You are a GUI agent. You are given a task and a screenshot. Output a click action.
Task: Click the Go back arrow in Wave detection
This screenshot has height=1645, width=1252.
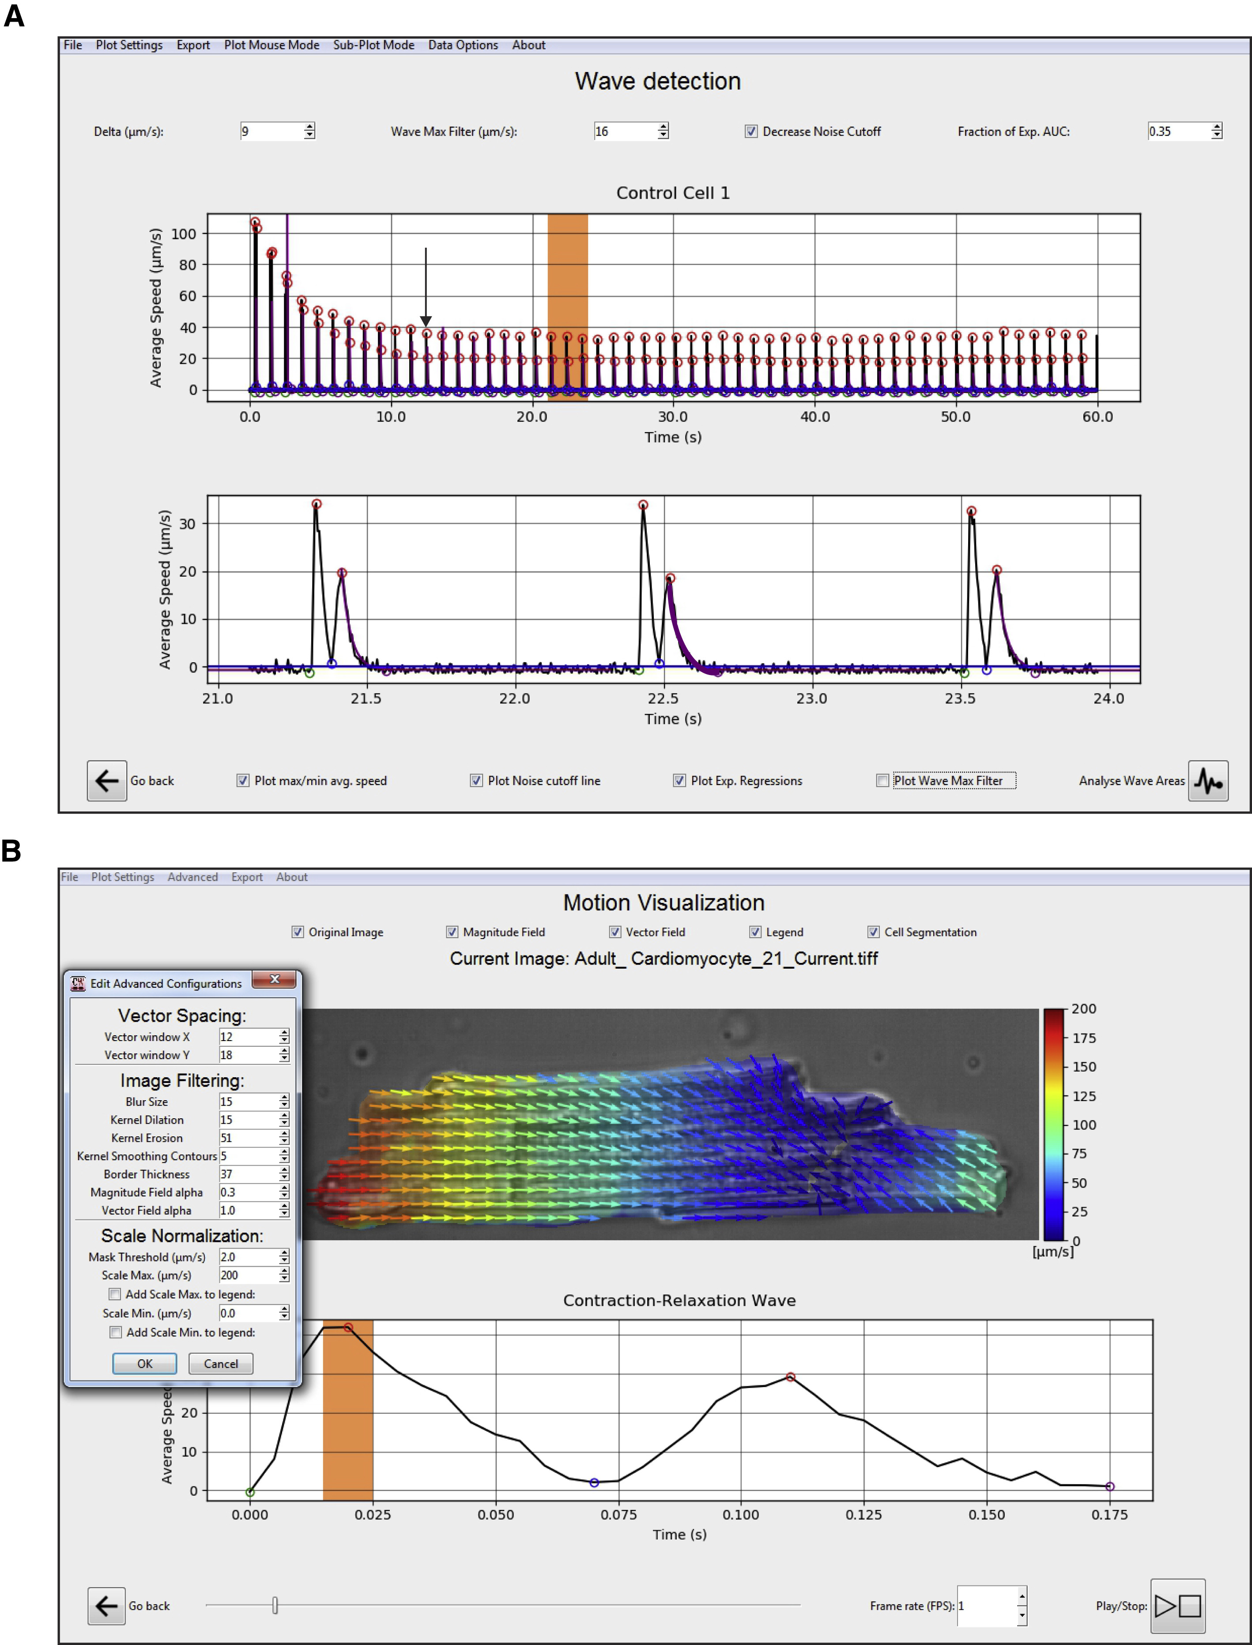106,781
